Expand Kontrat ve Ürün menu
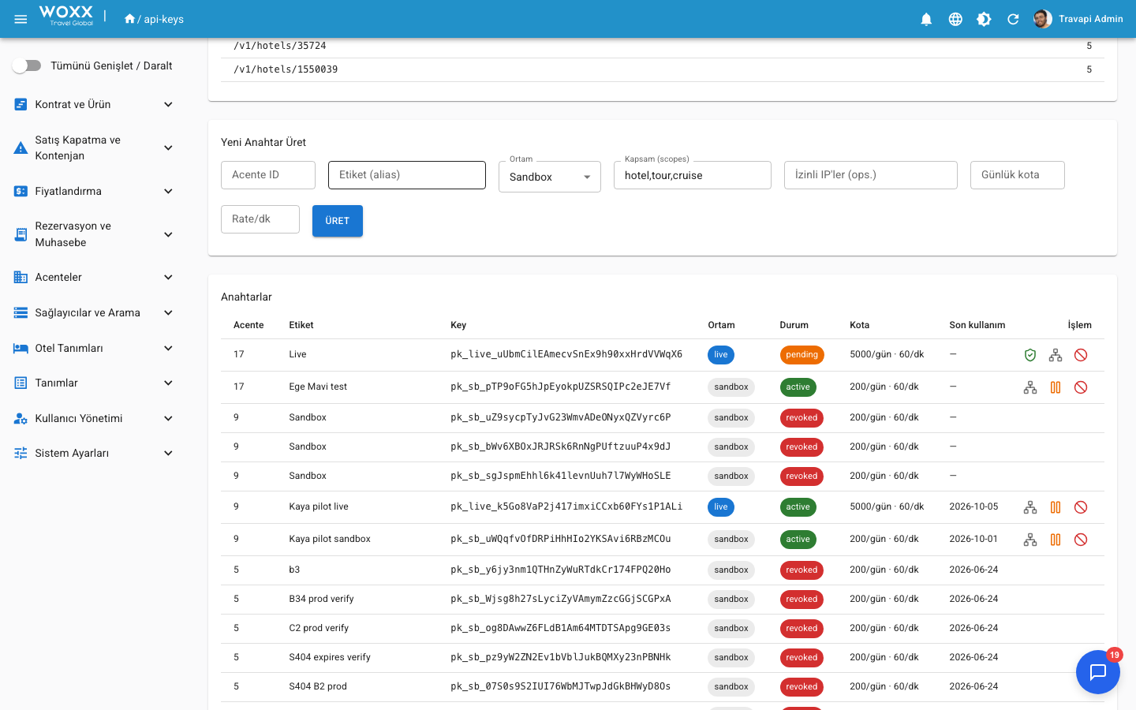The height and width of the screenshot is (710, 1136). click(x=95, y=104)
